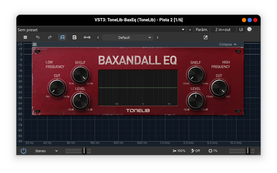Viewport: 277px width, 173px height.
Task: Open the Parâm. menu
Action: [202, 30]
